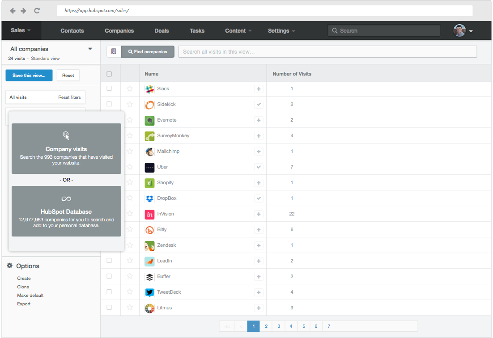Go to the Companies tab
493x338 pixels.
(119, 31)
